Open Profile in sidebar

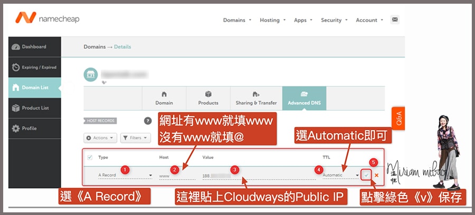[x=34, y=129]
